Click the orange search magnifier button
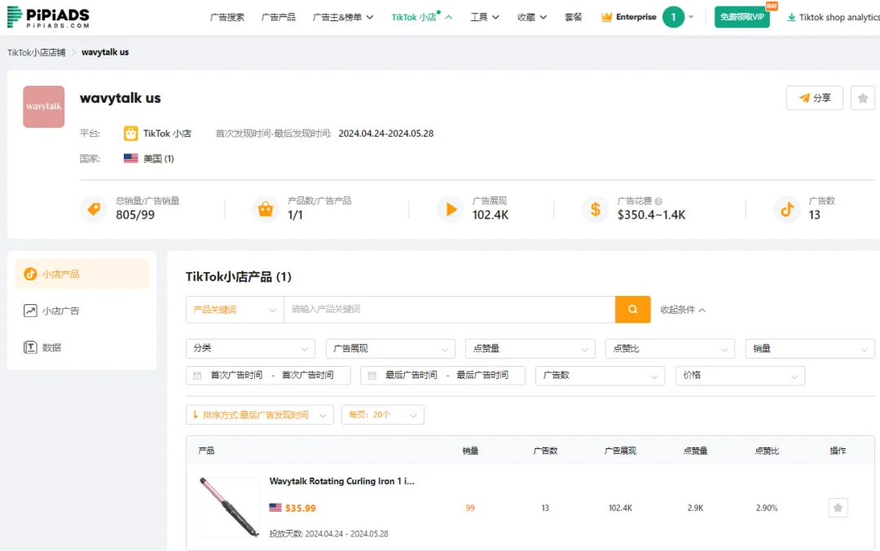880x551 pixels. click(x=632, y=310)
